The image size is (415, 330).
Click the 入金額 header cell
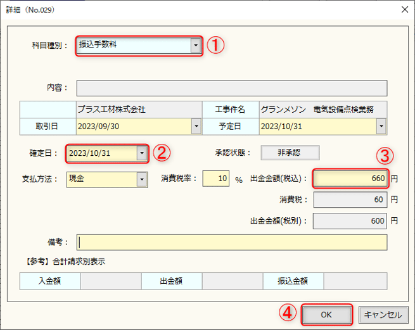(x=50, y=281)
